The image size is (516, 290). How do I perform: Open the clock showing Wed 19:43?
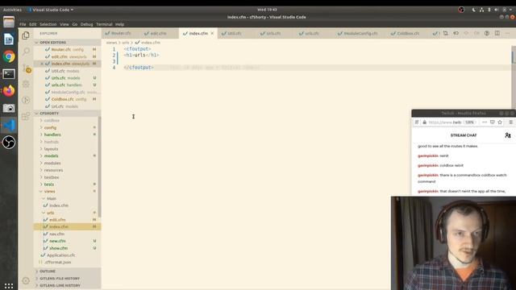[x=267, y=10]
